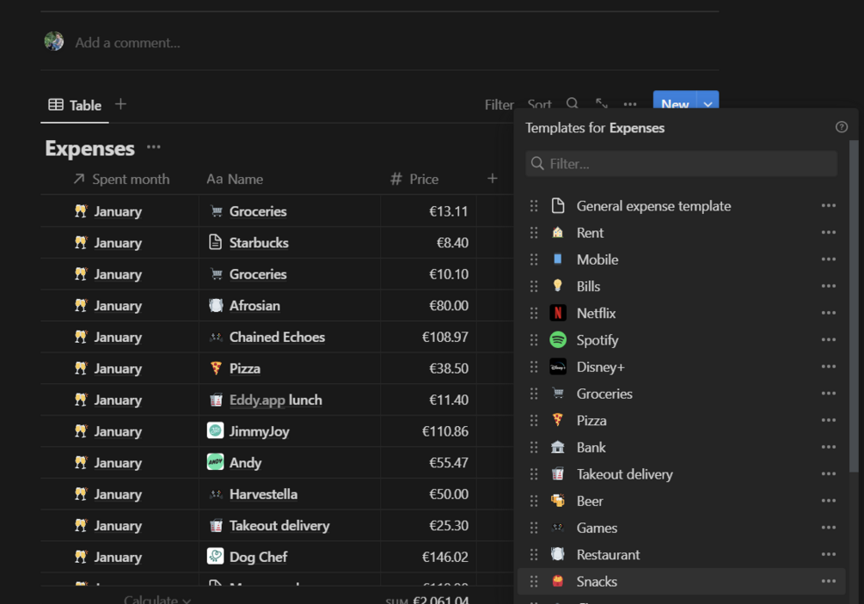
Task: Click the template Filter search field
Action: (x=681, y=163)
